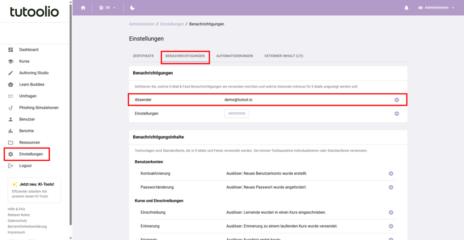Switch to the Automatisierungen tab
Screen dimensions: 464x240
(x=234, y=56)
